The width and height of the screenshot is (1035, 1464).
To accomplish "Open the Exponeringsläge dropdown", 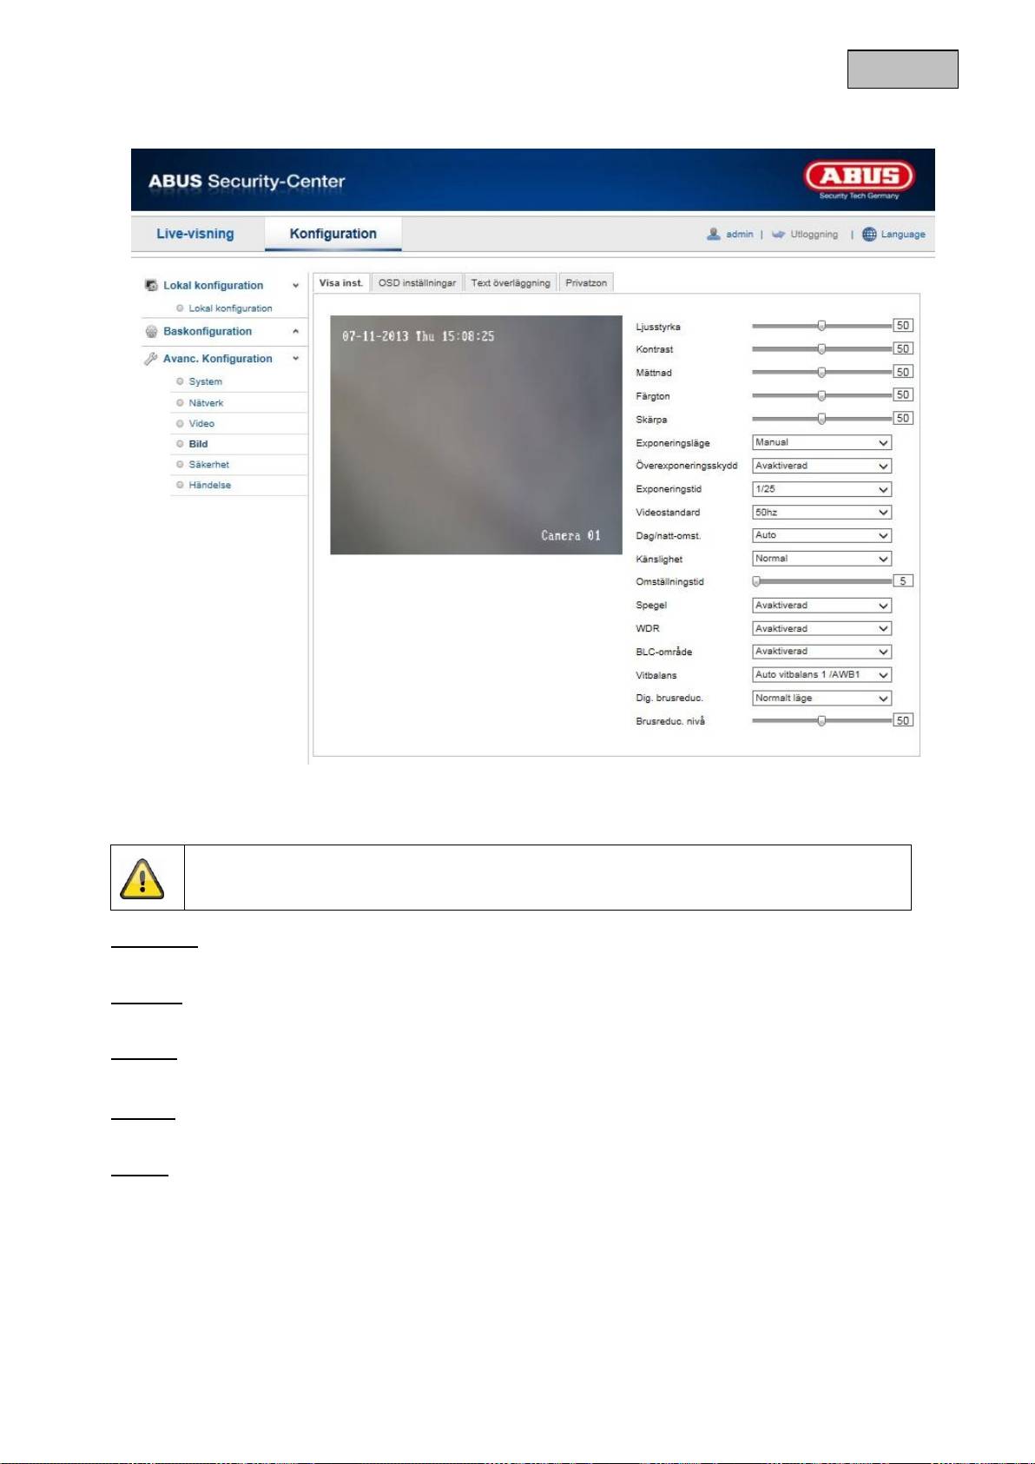I will 821,443.
